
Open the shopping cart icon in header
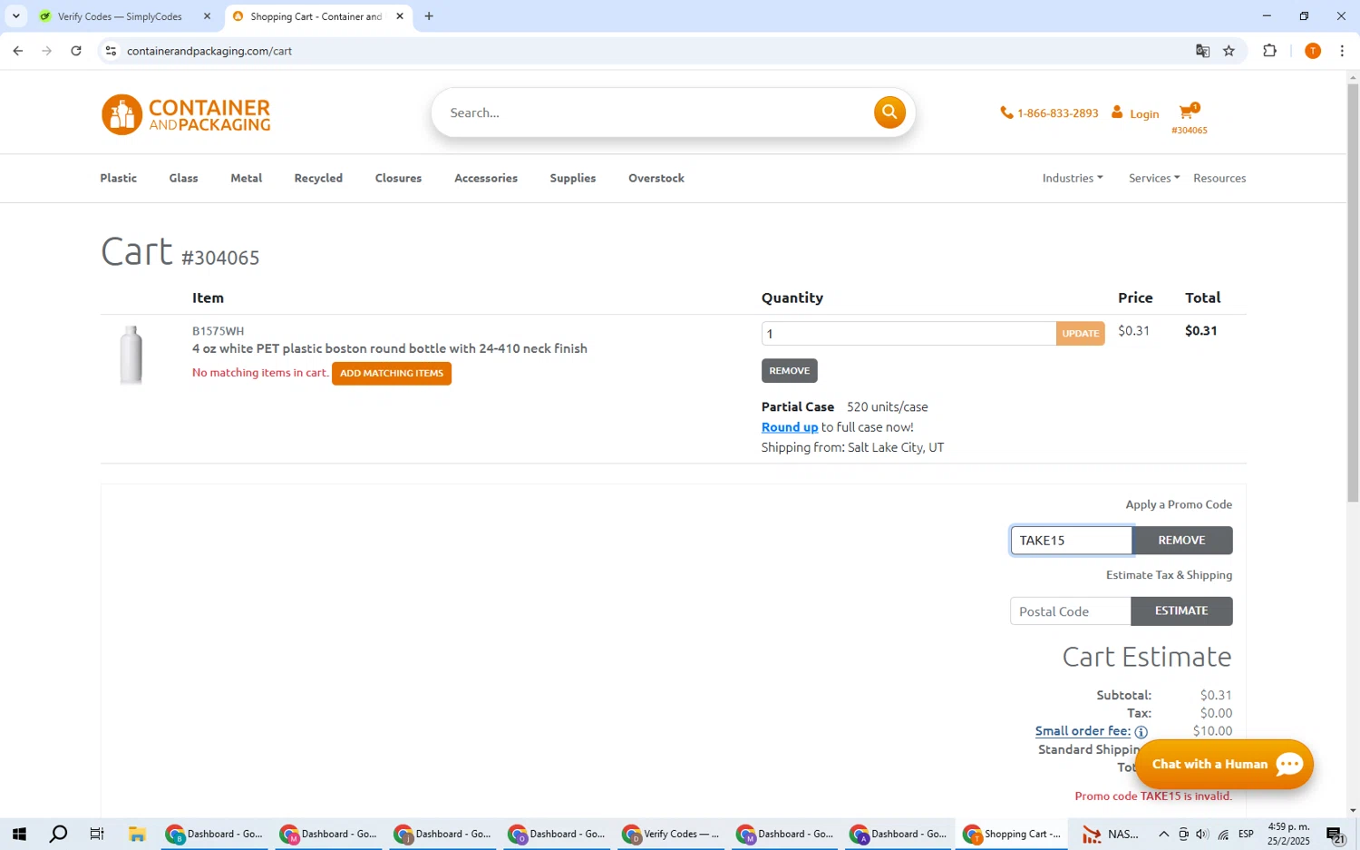pyautogui.click(x=1189, y=112)
